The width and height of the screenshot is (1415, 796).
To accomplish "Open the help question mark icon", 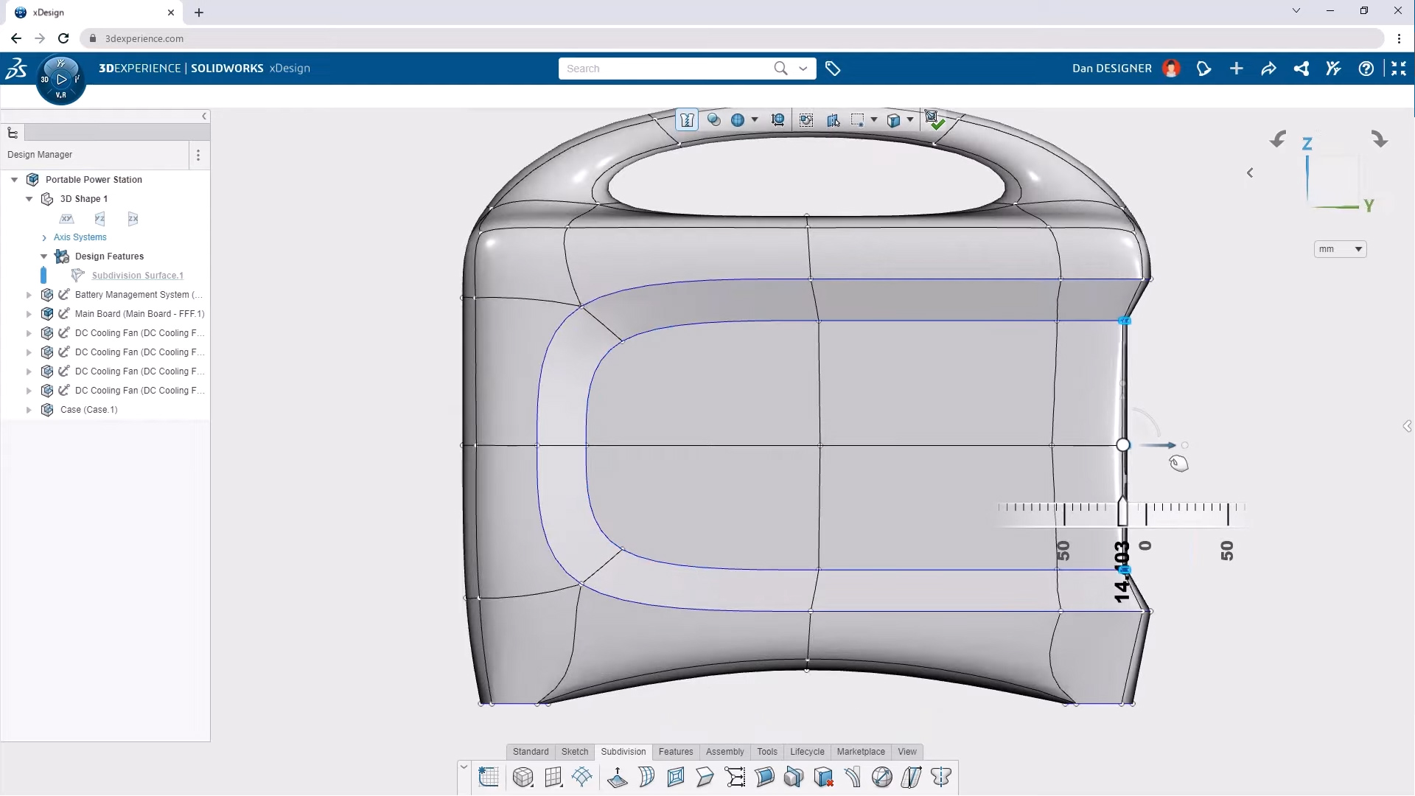I will coord(1367,68).
